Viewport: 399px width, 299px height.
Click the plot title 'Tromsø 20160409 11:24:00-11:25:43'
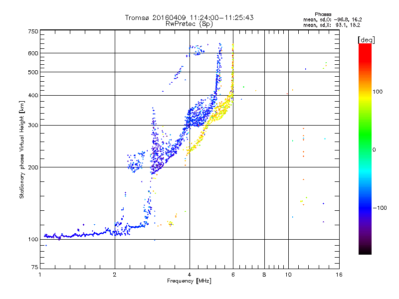[x=189, y=17]
